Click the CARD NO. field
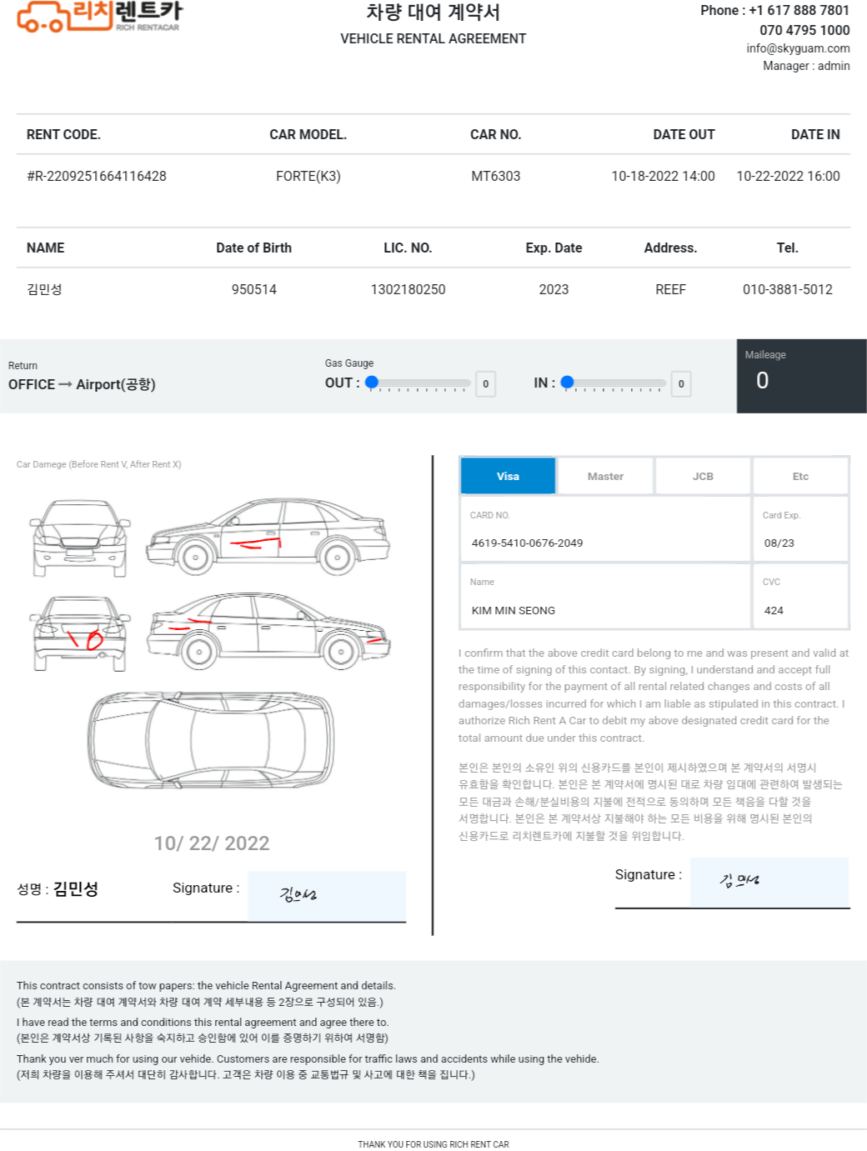This screenshot has width=867, height=1151. [x=605, y=529]
